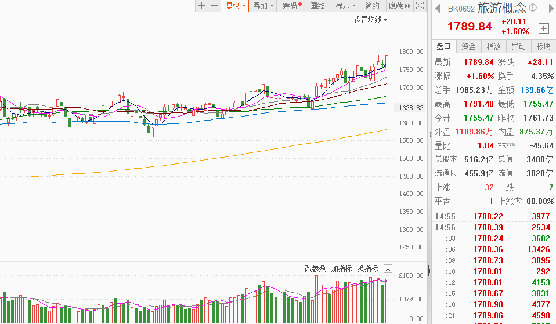Close the volume indicator panel
556x324 pixels.
(x=388, y=268)
